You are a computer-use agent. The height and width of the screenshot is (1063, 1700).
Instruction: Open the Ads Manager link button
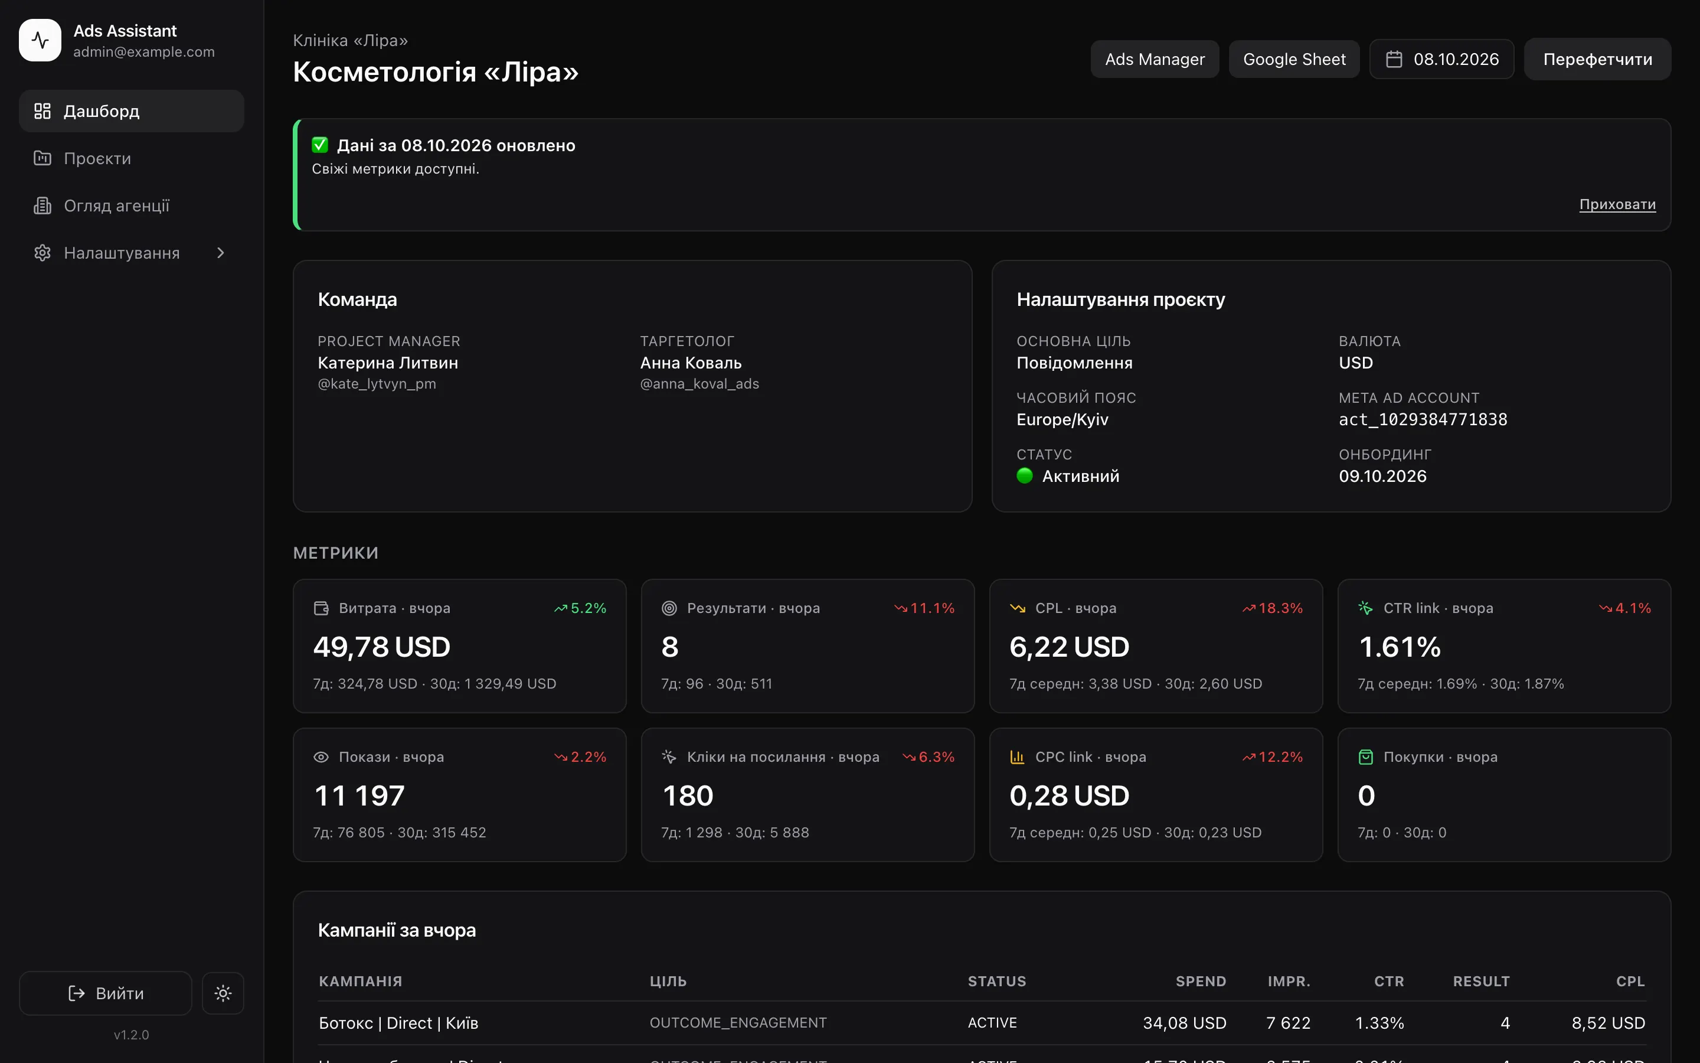tap(1154, 59)
